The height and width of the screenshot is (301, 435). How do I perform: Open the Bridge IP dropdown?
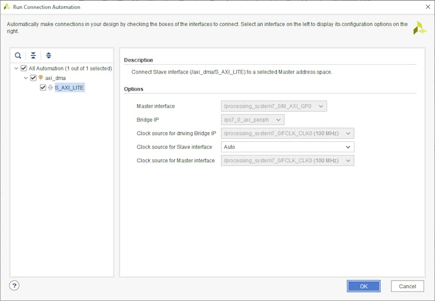pos(253,120)
